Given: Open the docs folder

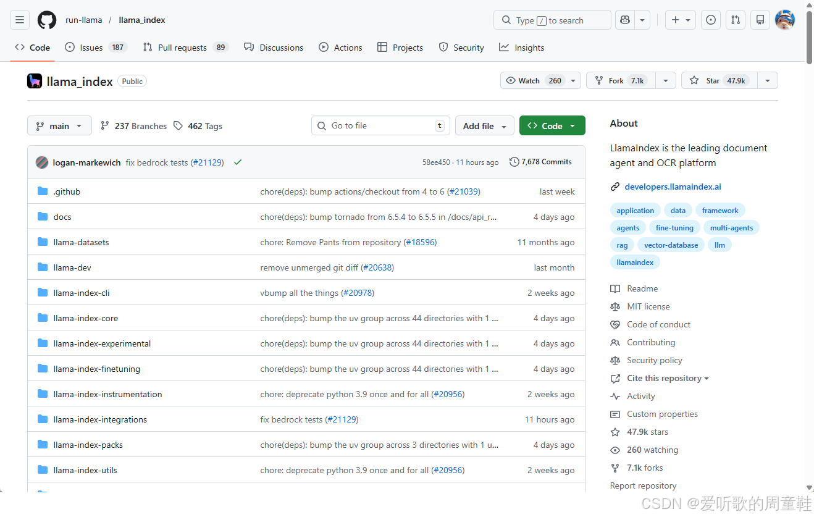Looking at the screenshot, I should click(62, 217).
